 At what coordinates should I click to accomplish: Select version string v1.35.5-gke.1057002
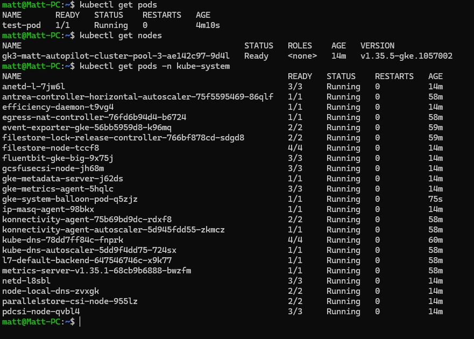pos(406,56)
